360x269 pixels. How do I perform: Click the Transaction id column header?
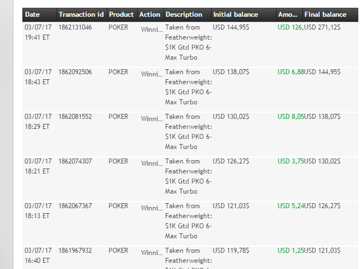pyautogui.click(x=81, y=15)
